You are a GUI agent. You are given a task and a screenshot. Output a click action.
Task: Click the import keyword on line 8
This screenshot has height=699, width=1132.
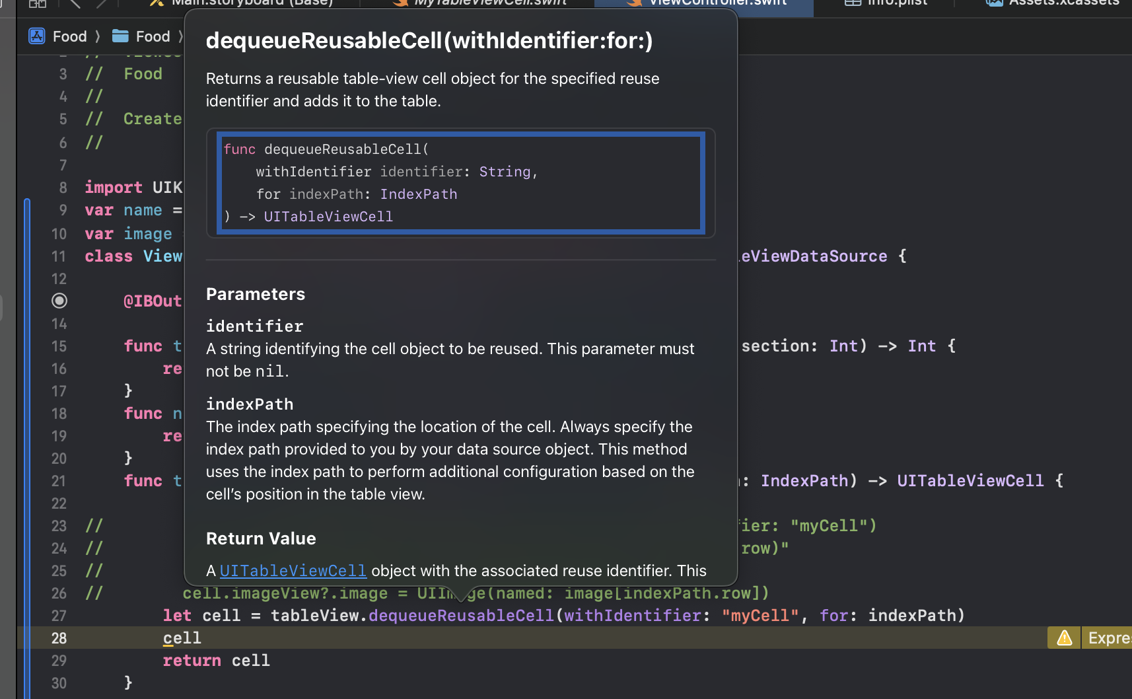[114, 188]
